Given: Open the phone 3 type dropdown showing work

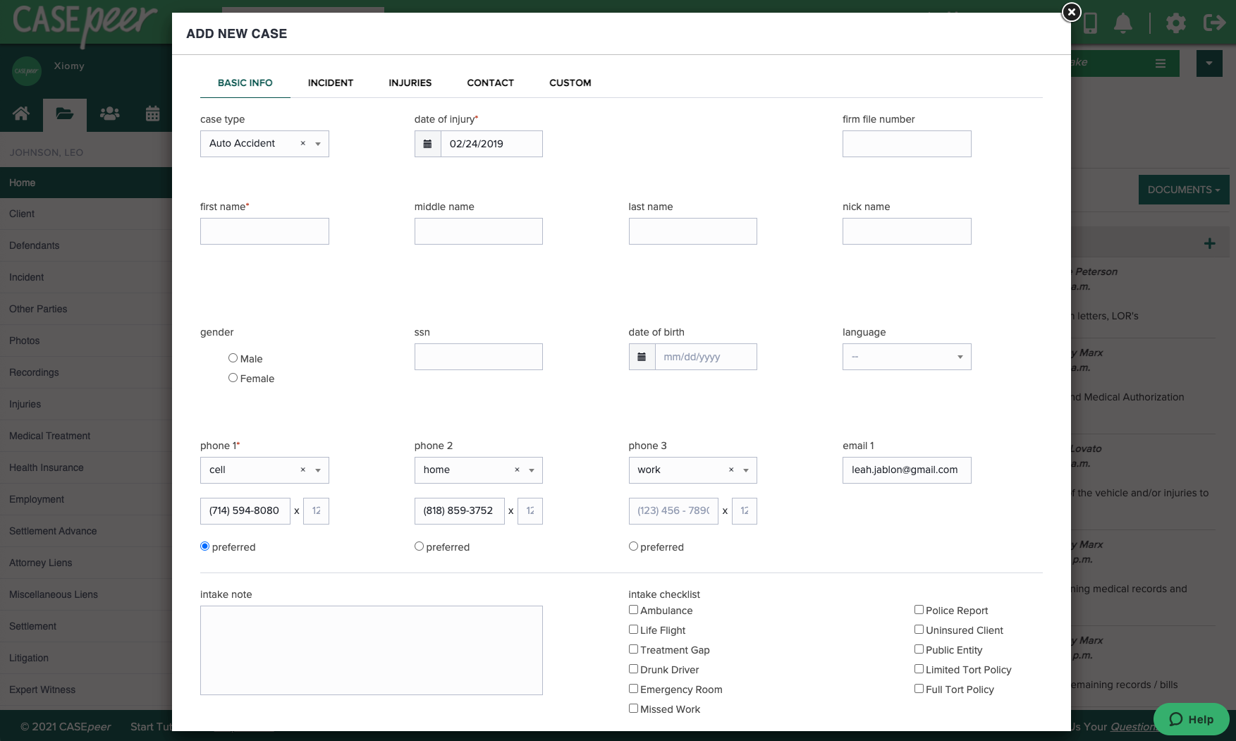Looking at the screenshot, I should click(x=745, y=470).
